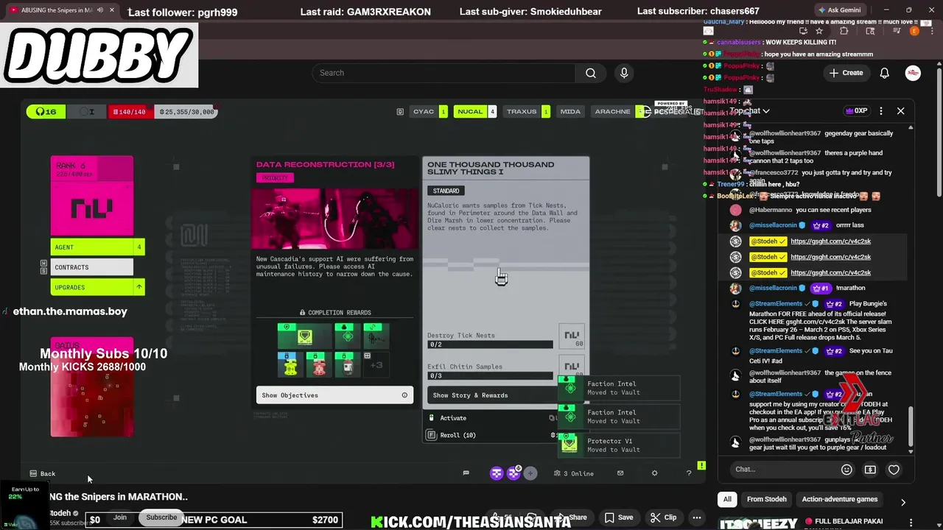Click the Create button
The height and width of the screenshot is (530, 943).
[846, 73]
